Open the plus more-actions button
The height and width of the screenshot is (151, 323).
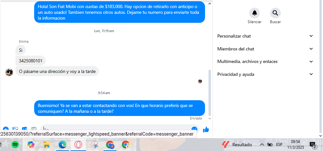click(x=5, y=129)
